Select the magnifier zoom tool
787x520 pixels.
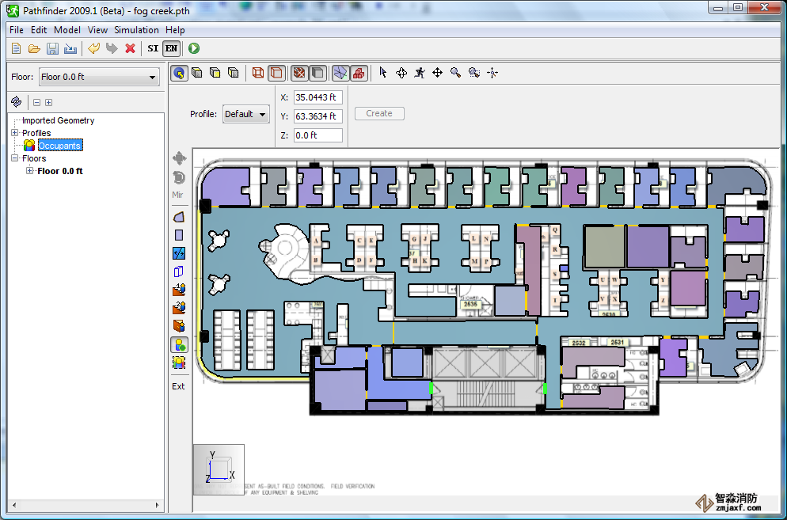[456, 73]
